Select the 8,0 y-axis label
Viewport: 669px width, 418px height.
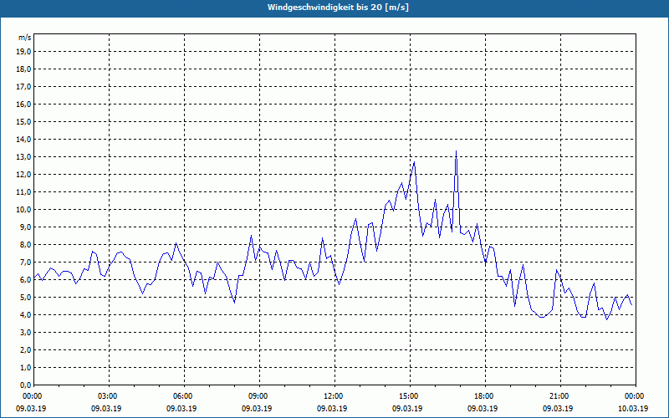click(x=25, y=245)
